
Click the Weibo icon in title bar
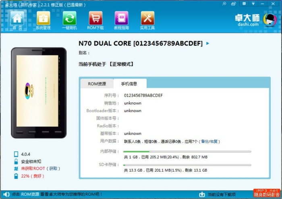(x=233, y=4)
